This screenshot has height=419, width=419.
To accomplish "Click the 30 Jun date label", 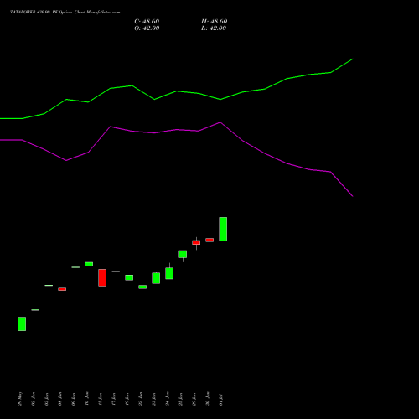I will click(208, 399).
